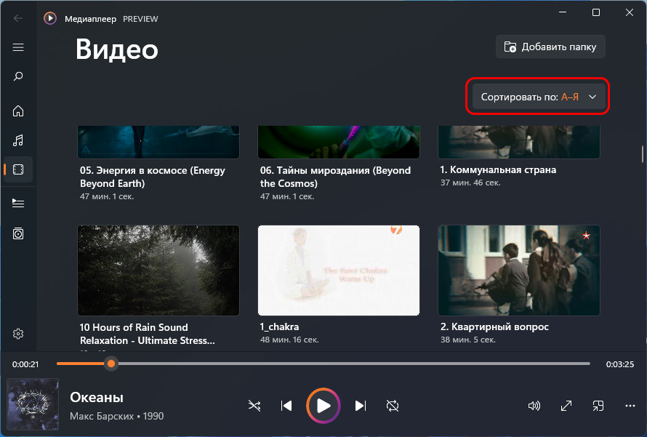Click the Видео page heading
The image size is (647, 437).
click(117, 49)
